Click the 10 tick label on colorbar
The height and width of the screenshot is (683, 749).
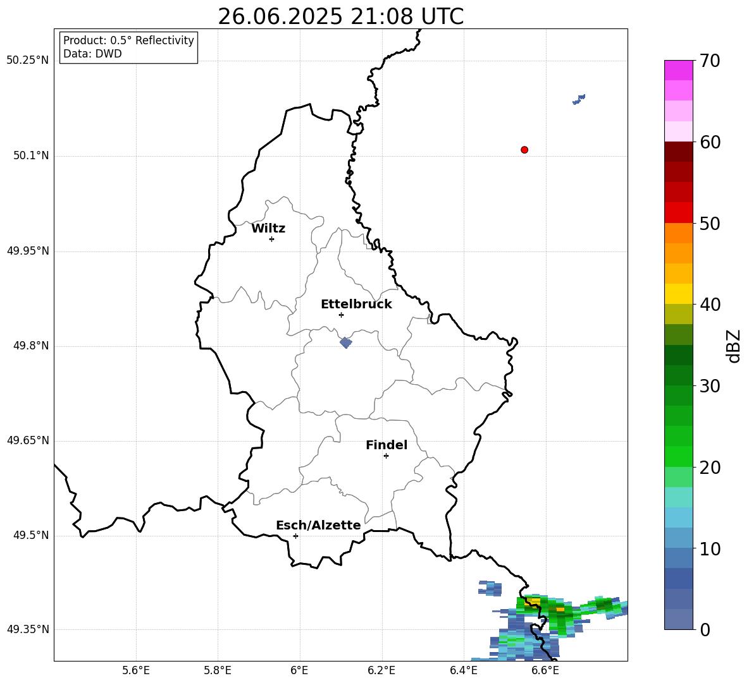click(x=710, y=548)
